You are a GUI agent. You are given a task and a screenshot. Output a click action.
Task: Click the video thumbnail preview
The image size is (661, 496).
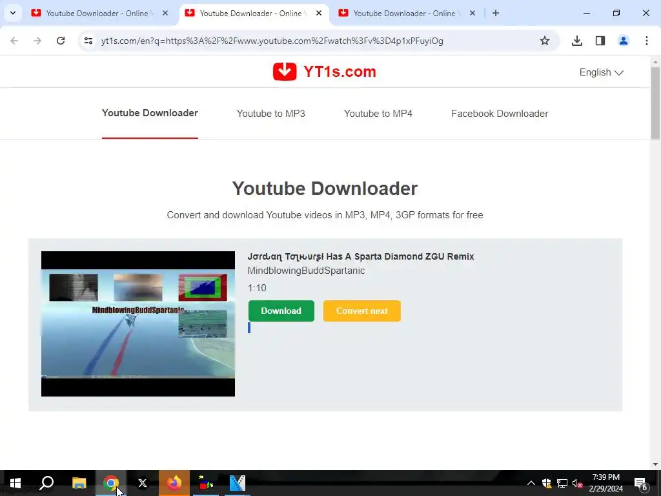[138, 324]
